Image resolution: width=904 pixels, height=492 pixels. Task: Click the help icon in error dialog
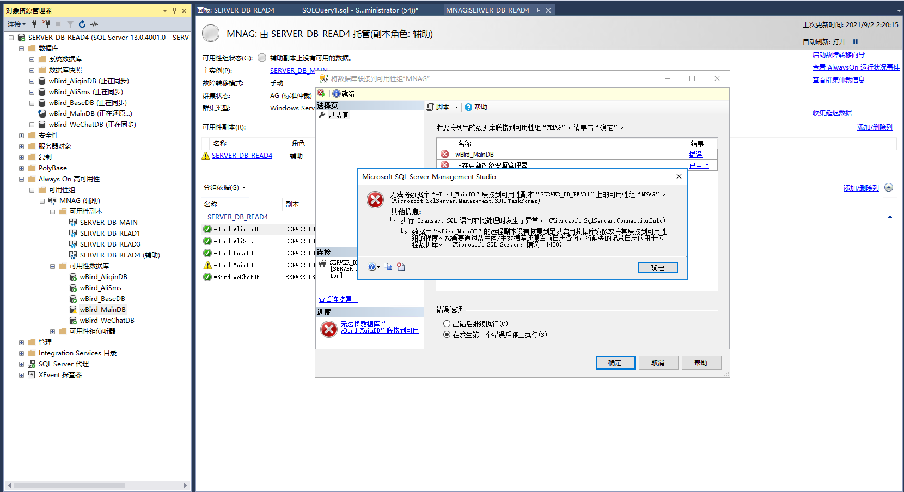click(372, 267)
